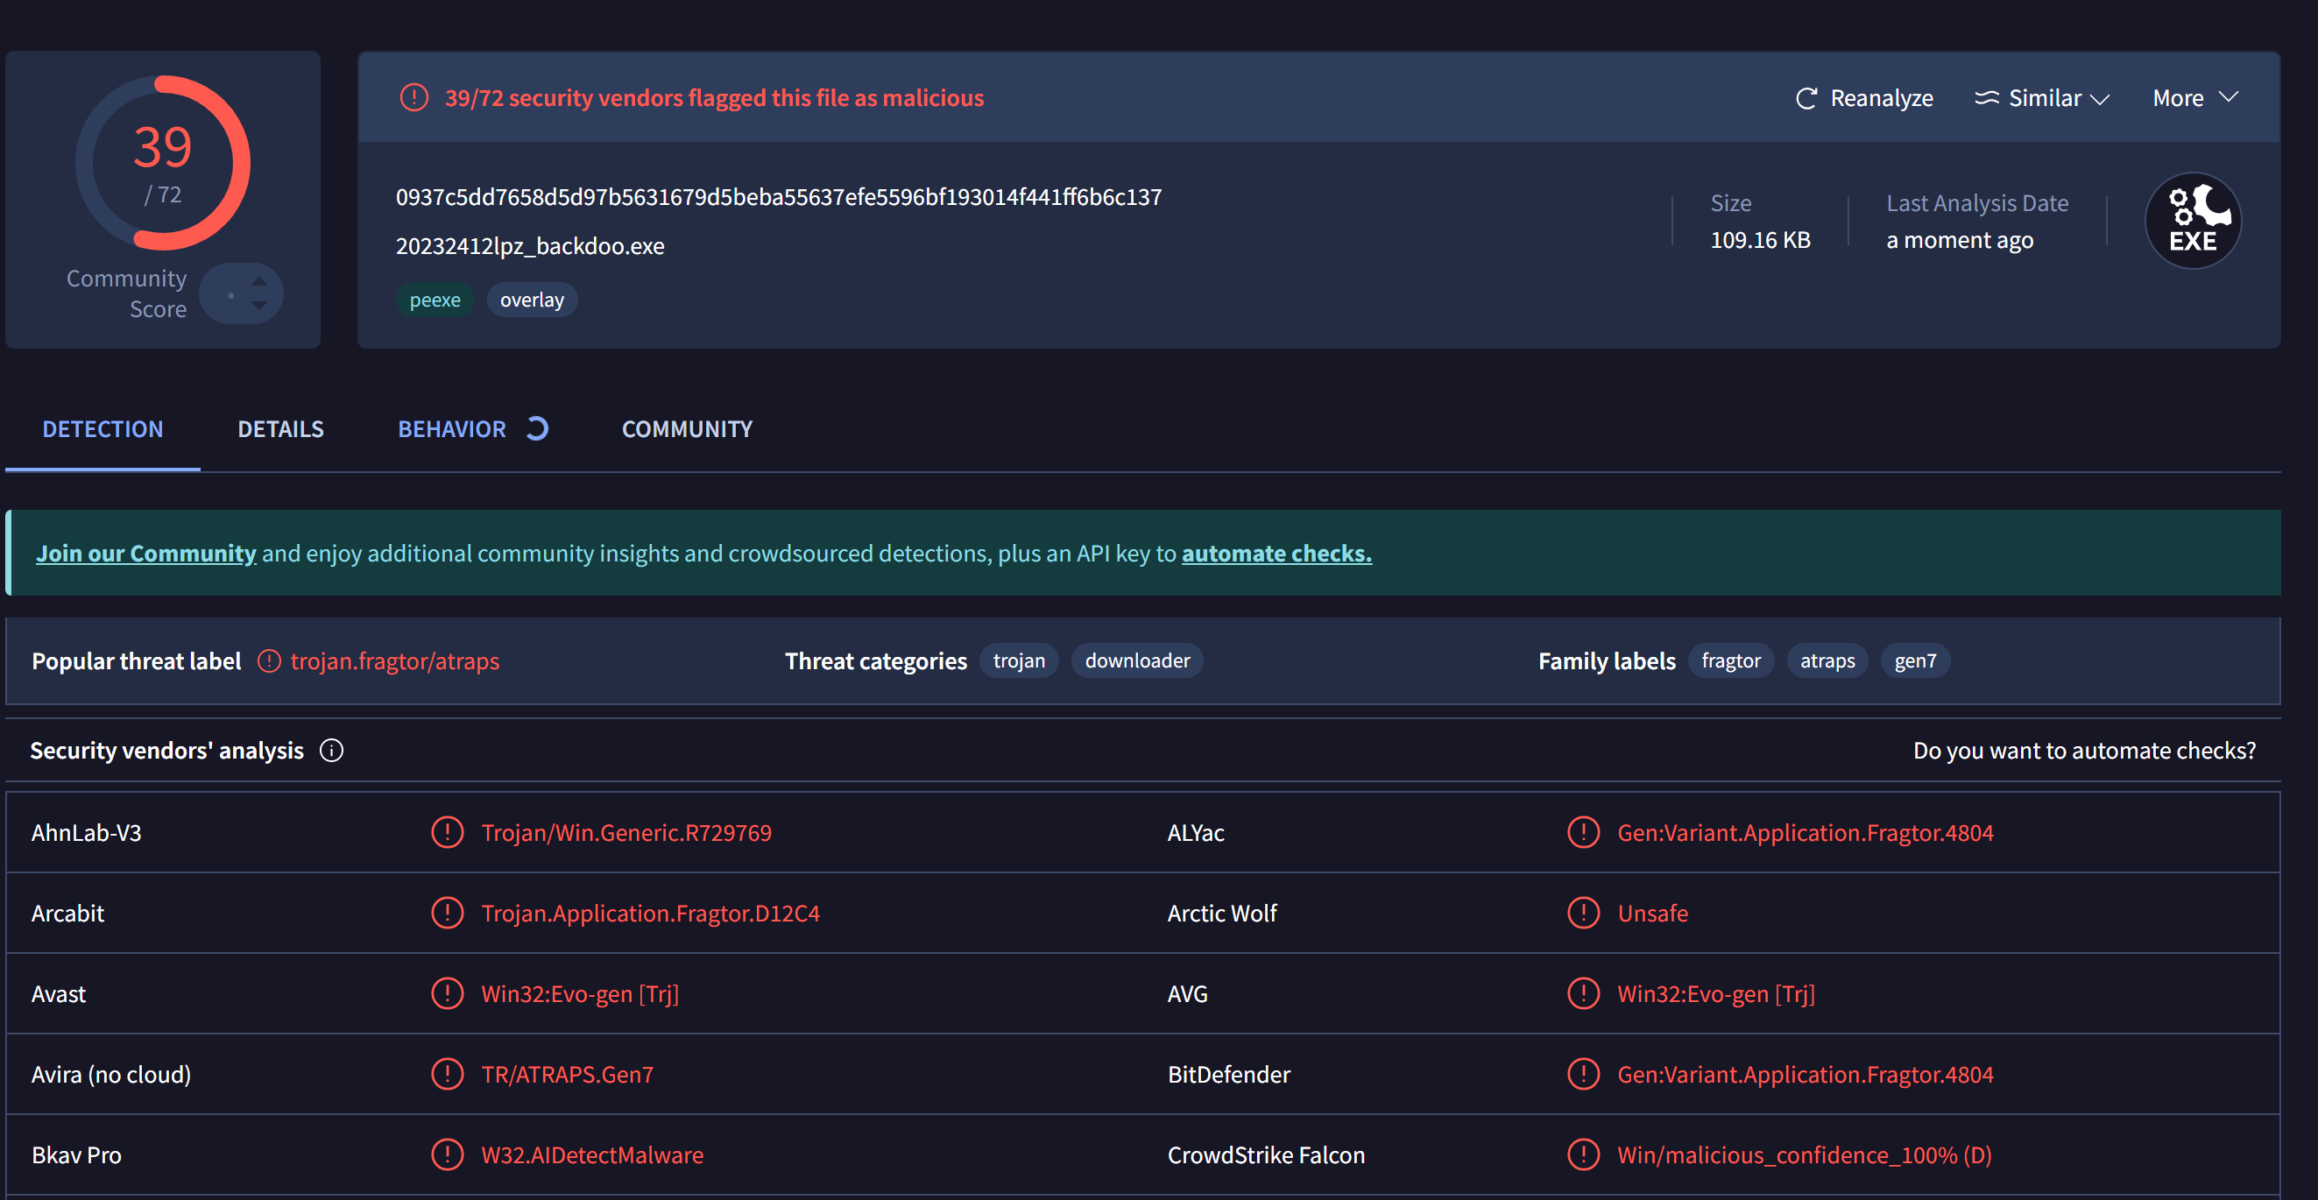Viewport: 2318px width, 1200px height.
Task: Click warning icon in malicious flag banner
Action: (x=413, y=97)
